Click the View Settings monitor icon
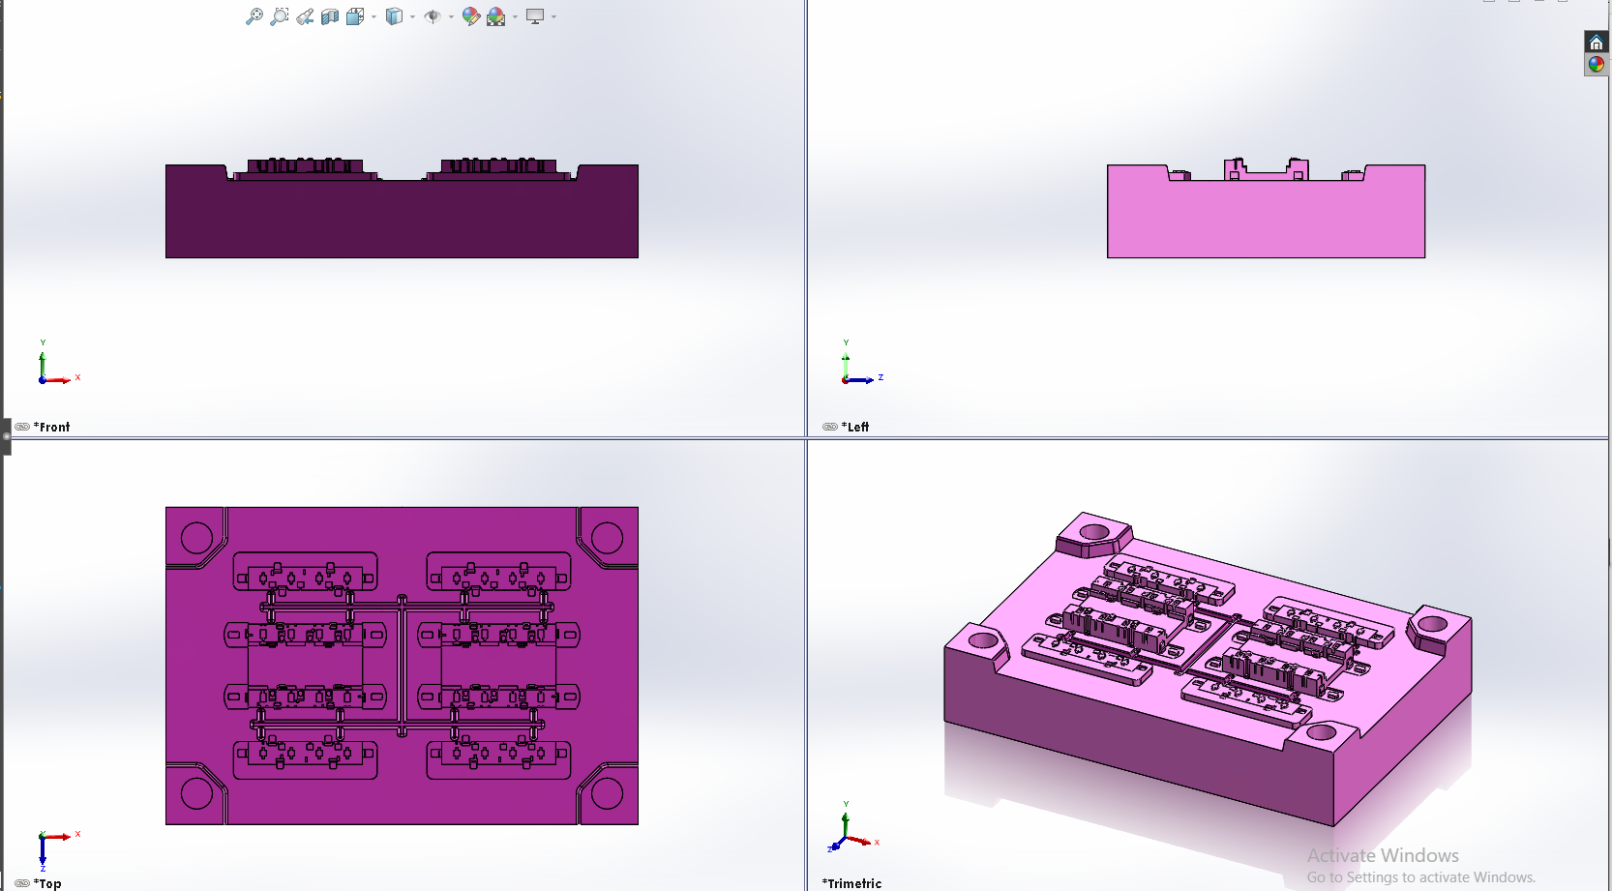 pos(535,16)
